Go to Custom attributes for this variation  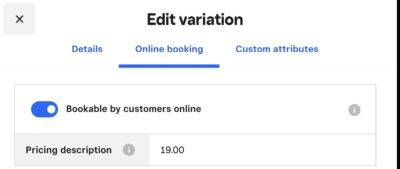coord(277,49)
